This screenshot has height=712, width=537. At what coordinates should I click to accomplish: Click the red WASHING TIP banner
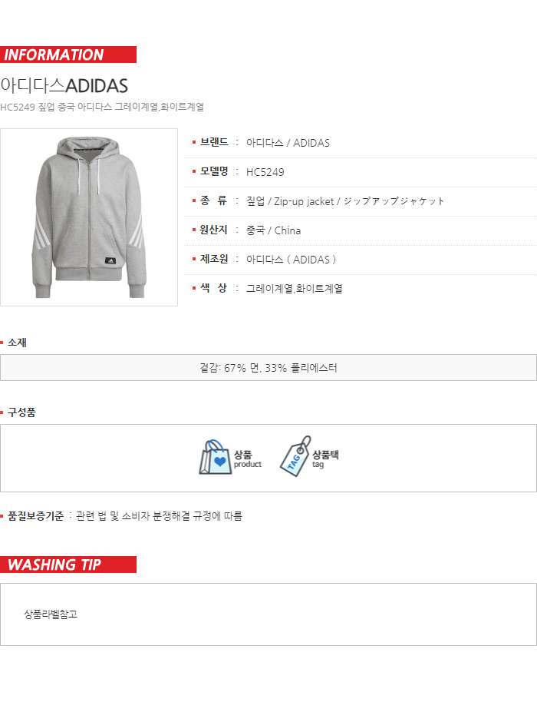coord(68,565)
